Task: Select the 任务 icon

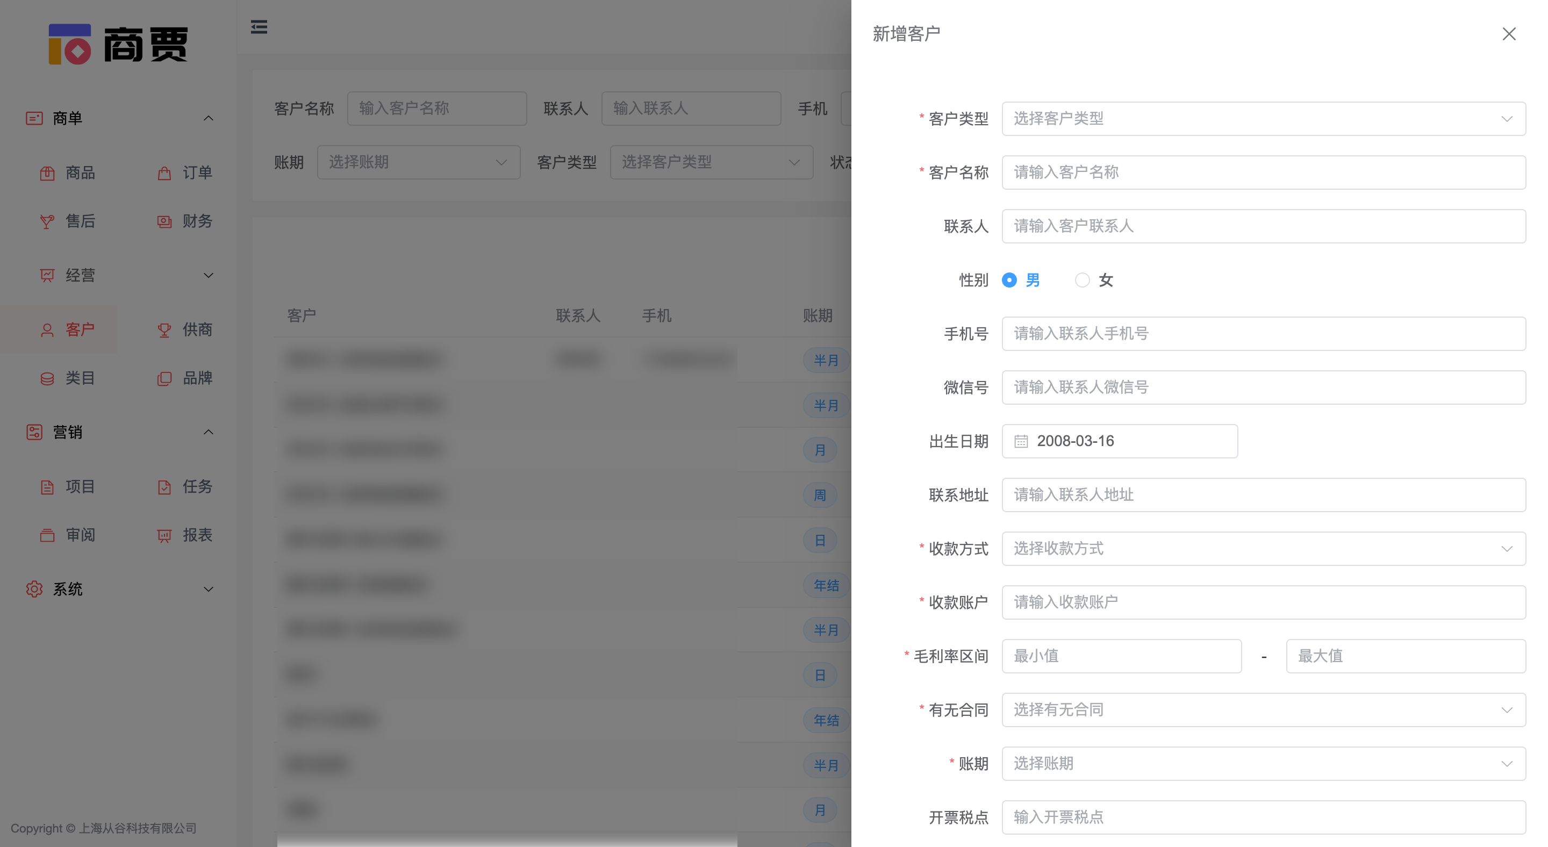Action: click(164, 486)
